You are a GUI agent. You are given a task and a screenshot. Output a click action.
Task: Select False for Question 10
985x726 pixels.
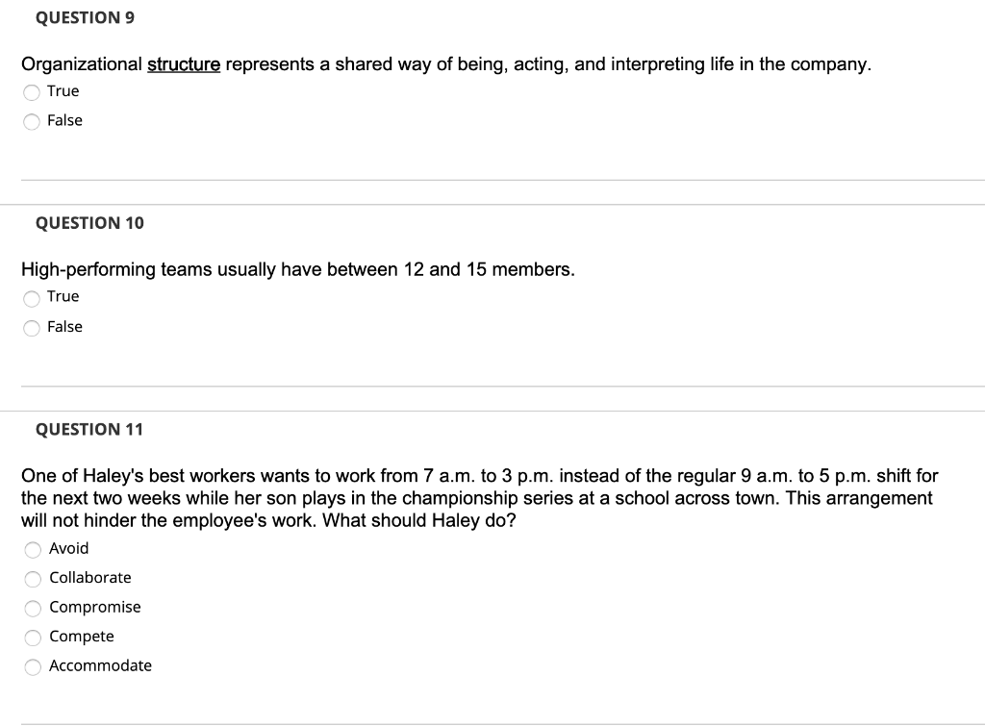pos(32,327)
